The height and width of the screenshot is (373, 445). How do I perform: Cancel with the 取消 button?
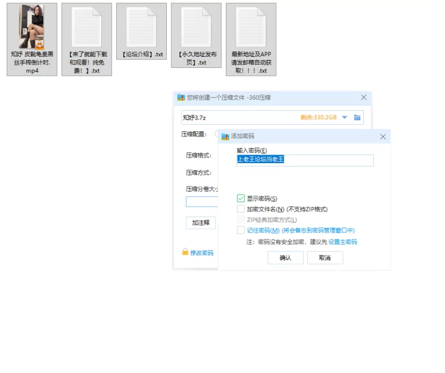click(325, 258)
